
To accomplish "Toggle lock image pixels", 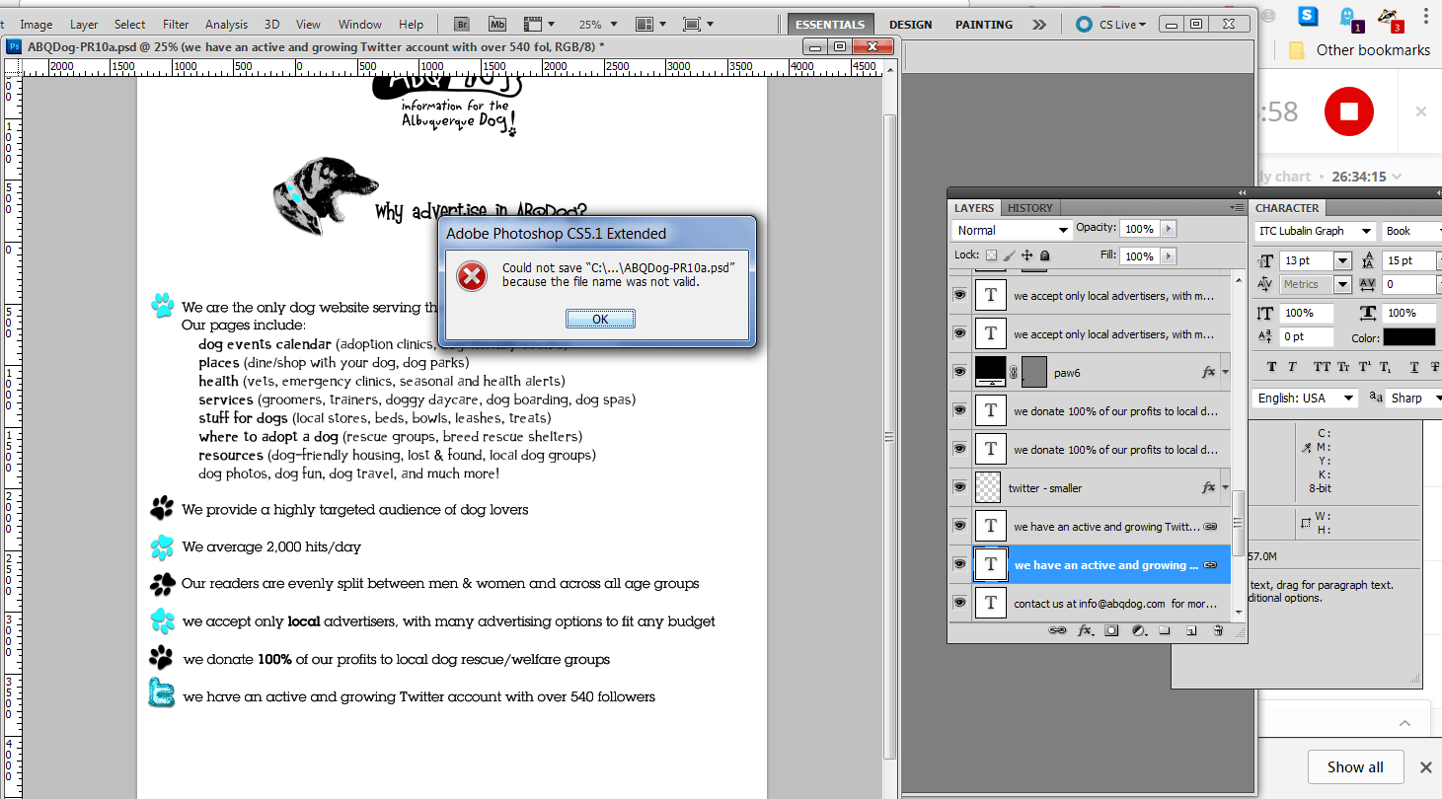I will (1010, 255).
